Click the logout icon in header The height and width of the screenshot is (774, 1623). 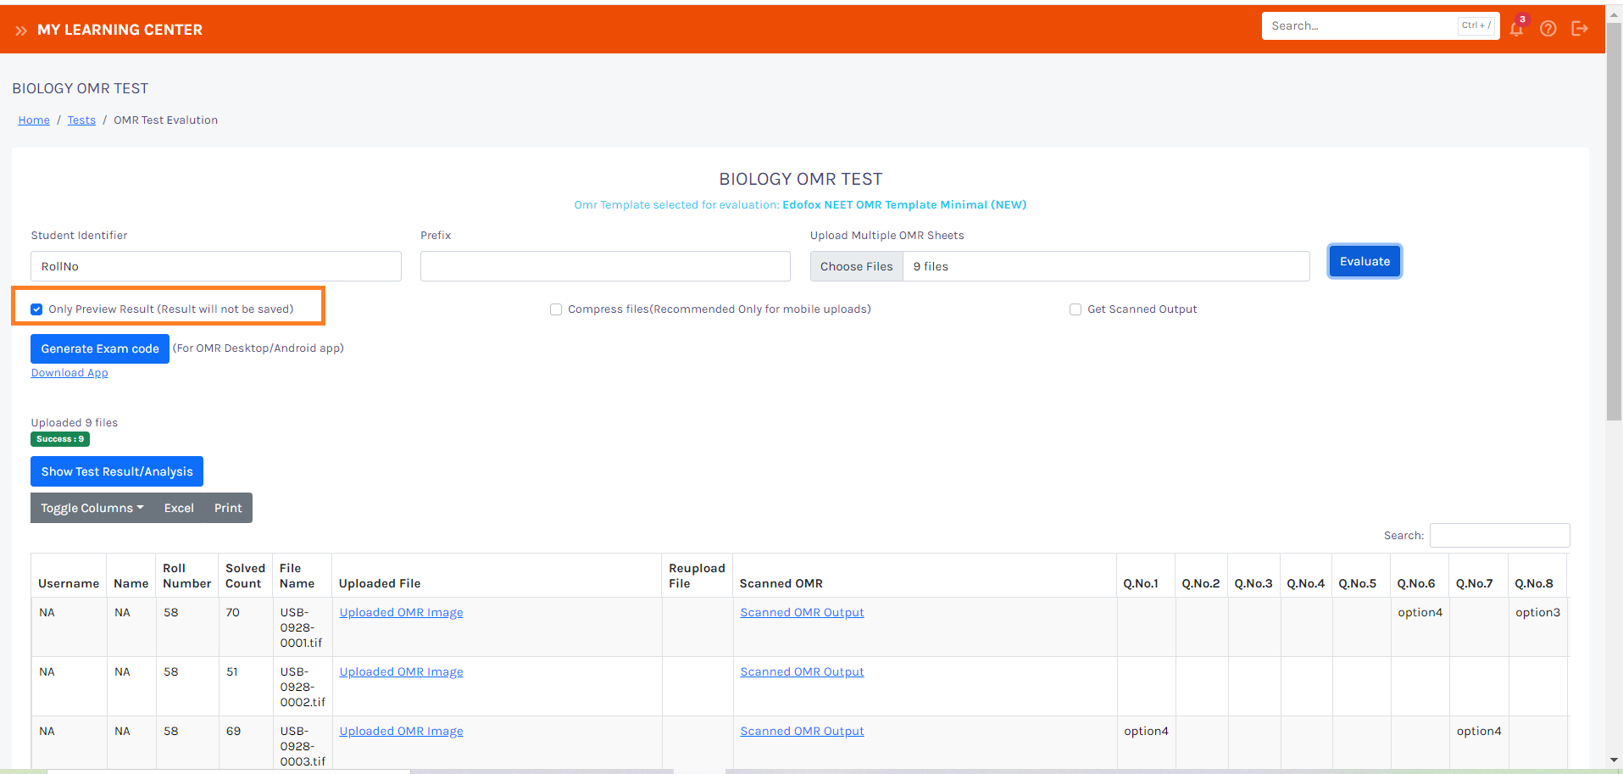click(1579, 29)
